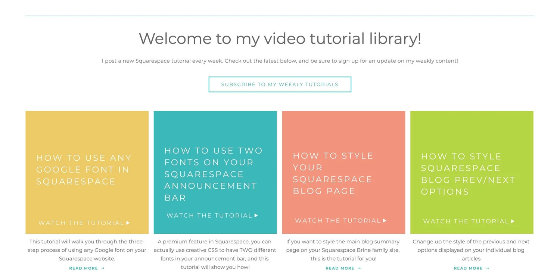Click the arrow beside Prev/Next Read More
Image resolution: width=560 pixels, height=274 pixels.
pos(487,268)
